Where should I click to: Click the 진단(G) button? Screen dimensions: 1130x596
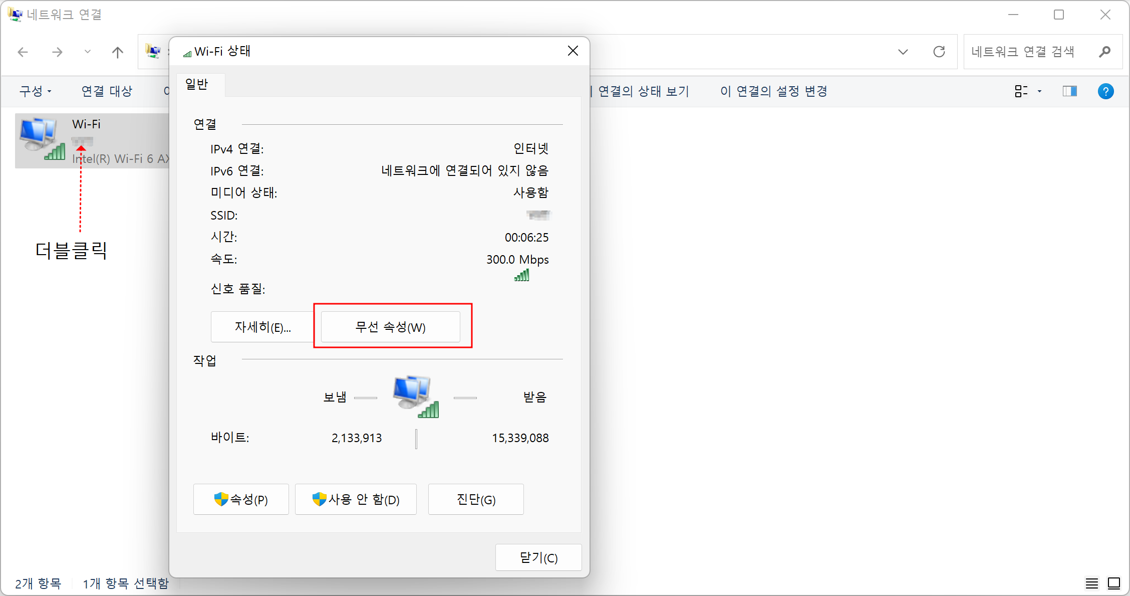(x=475, y=499)
